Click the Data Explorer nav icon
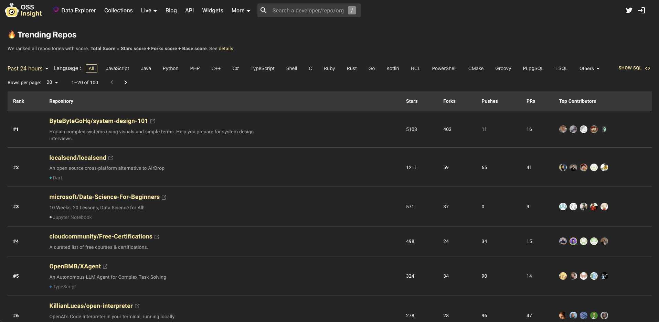Viewport: 659px width, 322px height. point(56,10)
